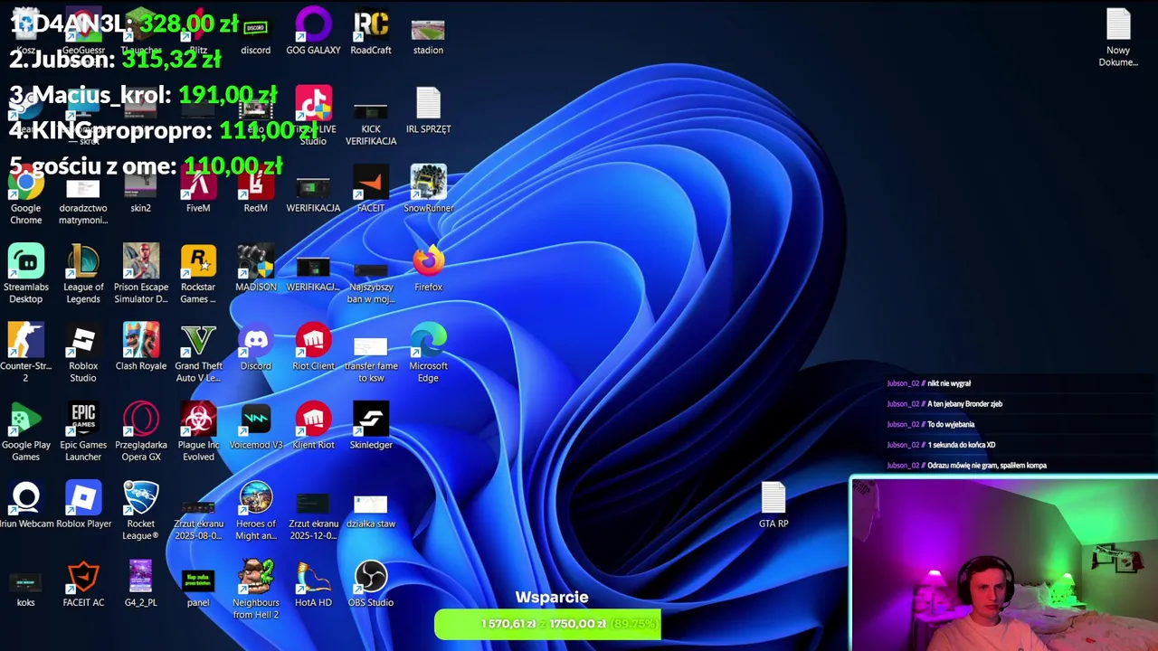1158x651 pixels.
Task: Launch the SnowRunner game icon
Action: pos(428,190)
